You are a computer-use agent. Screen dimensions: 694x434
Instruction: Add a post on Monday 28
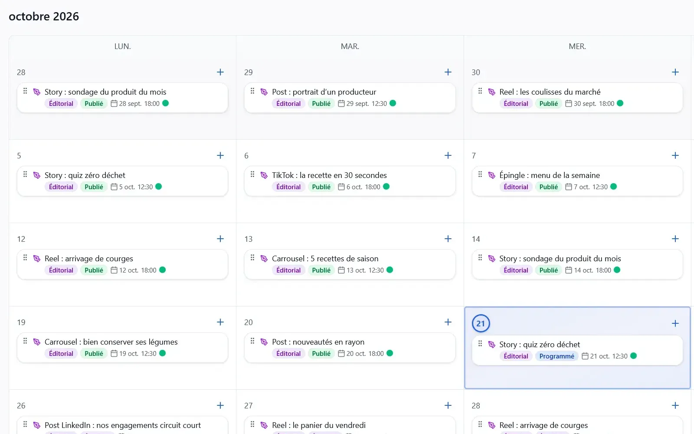(220, 72)
